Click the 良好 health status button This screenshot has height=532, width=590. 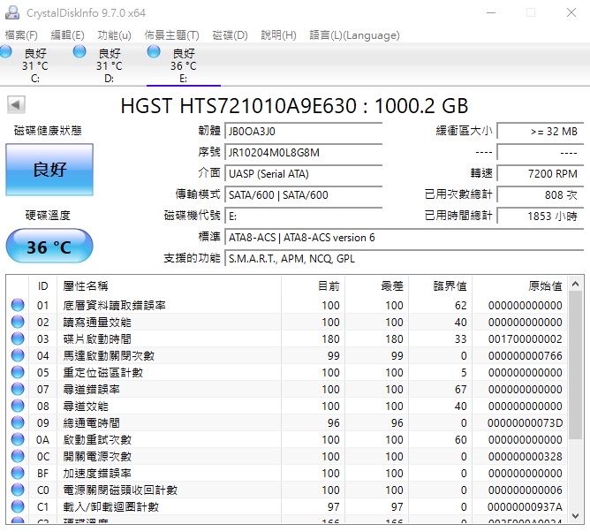point(49,170)
